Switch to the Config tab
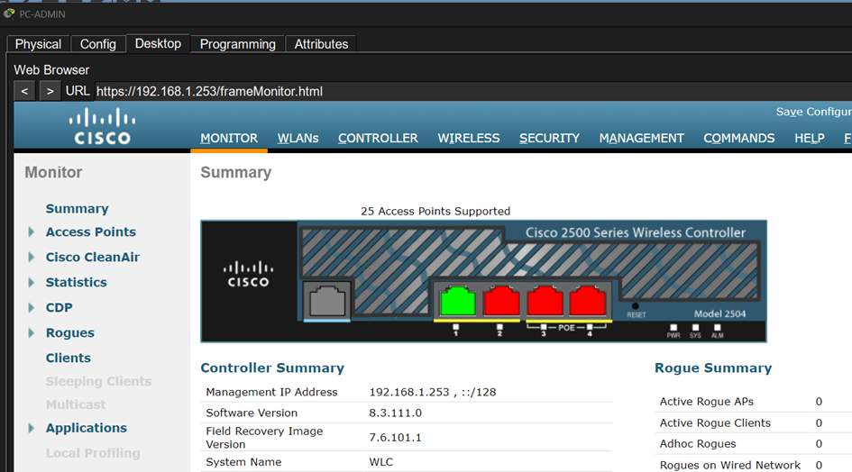This screenshot has width=852, height=472. click(97, 44)
